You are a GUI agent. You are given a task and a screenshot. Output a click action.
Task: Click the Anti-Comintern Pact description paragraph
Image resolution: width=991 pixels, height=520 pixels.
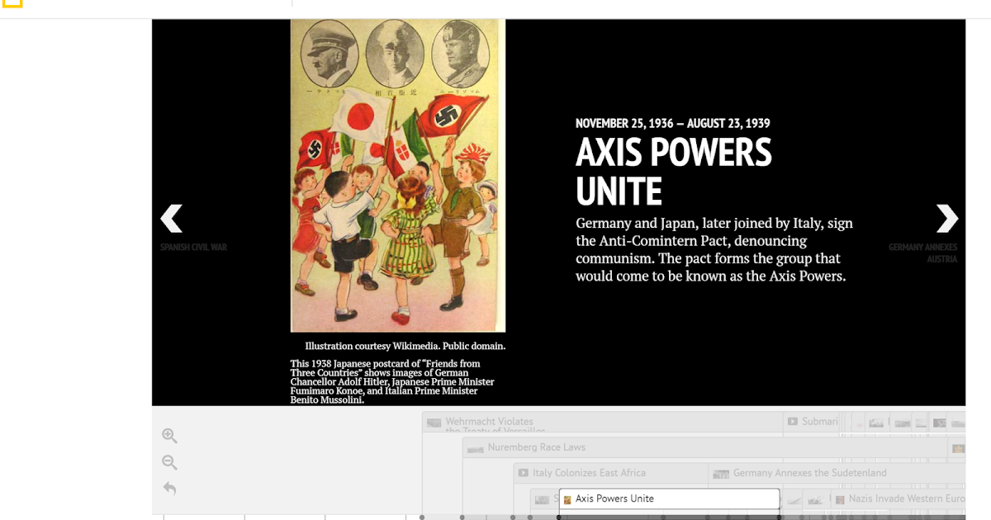click(714, 249)
